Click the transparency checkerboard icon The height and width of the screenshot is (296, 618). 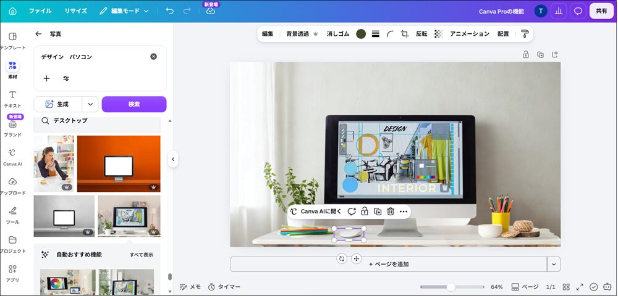coord(439,34)
